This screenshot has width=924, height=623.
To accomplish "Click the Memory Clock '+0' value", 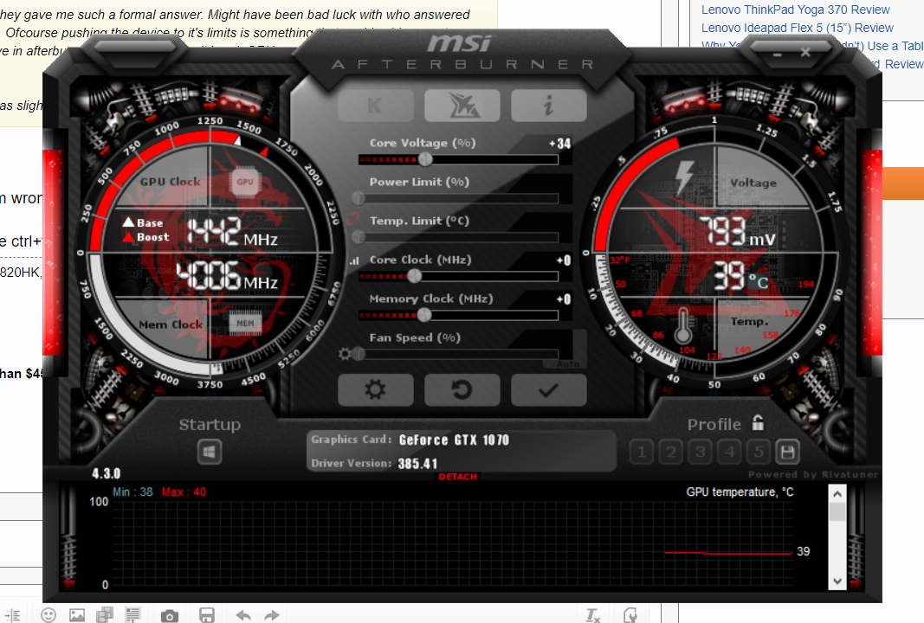I will [x=564, y=299].
